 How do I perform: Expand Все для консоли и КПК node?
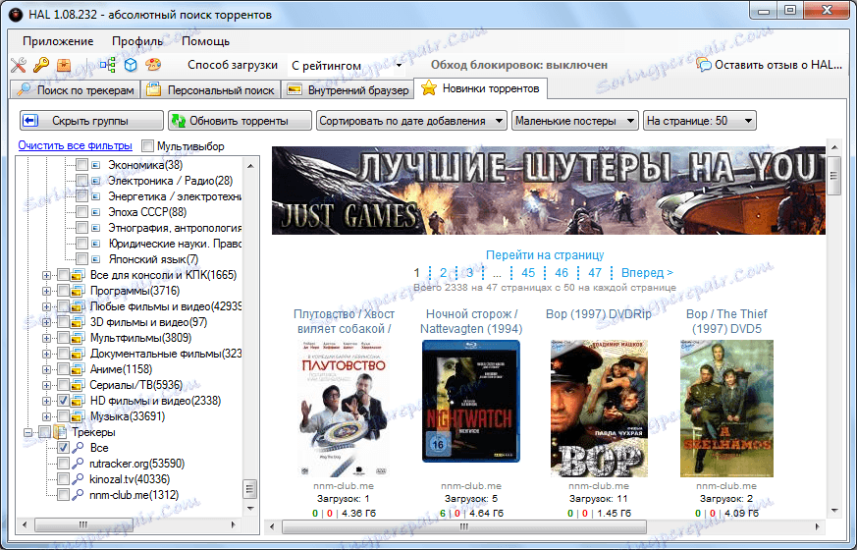46,275
